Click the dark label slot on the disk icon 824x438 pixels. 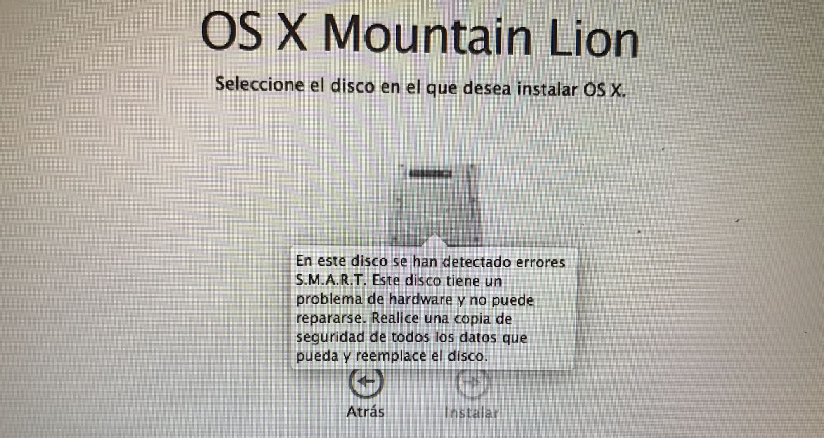pyautogui.click(x=429, y=173)
